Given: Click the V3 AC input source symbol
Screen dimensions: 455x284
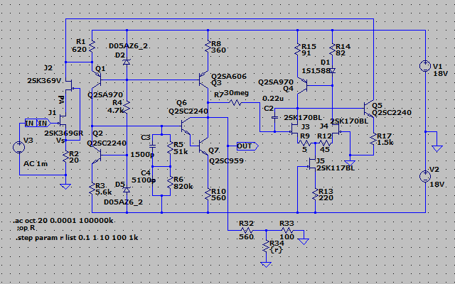Looking at the screenshot, I should click(x=18, y=148).
